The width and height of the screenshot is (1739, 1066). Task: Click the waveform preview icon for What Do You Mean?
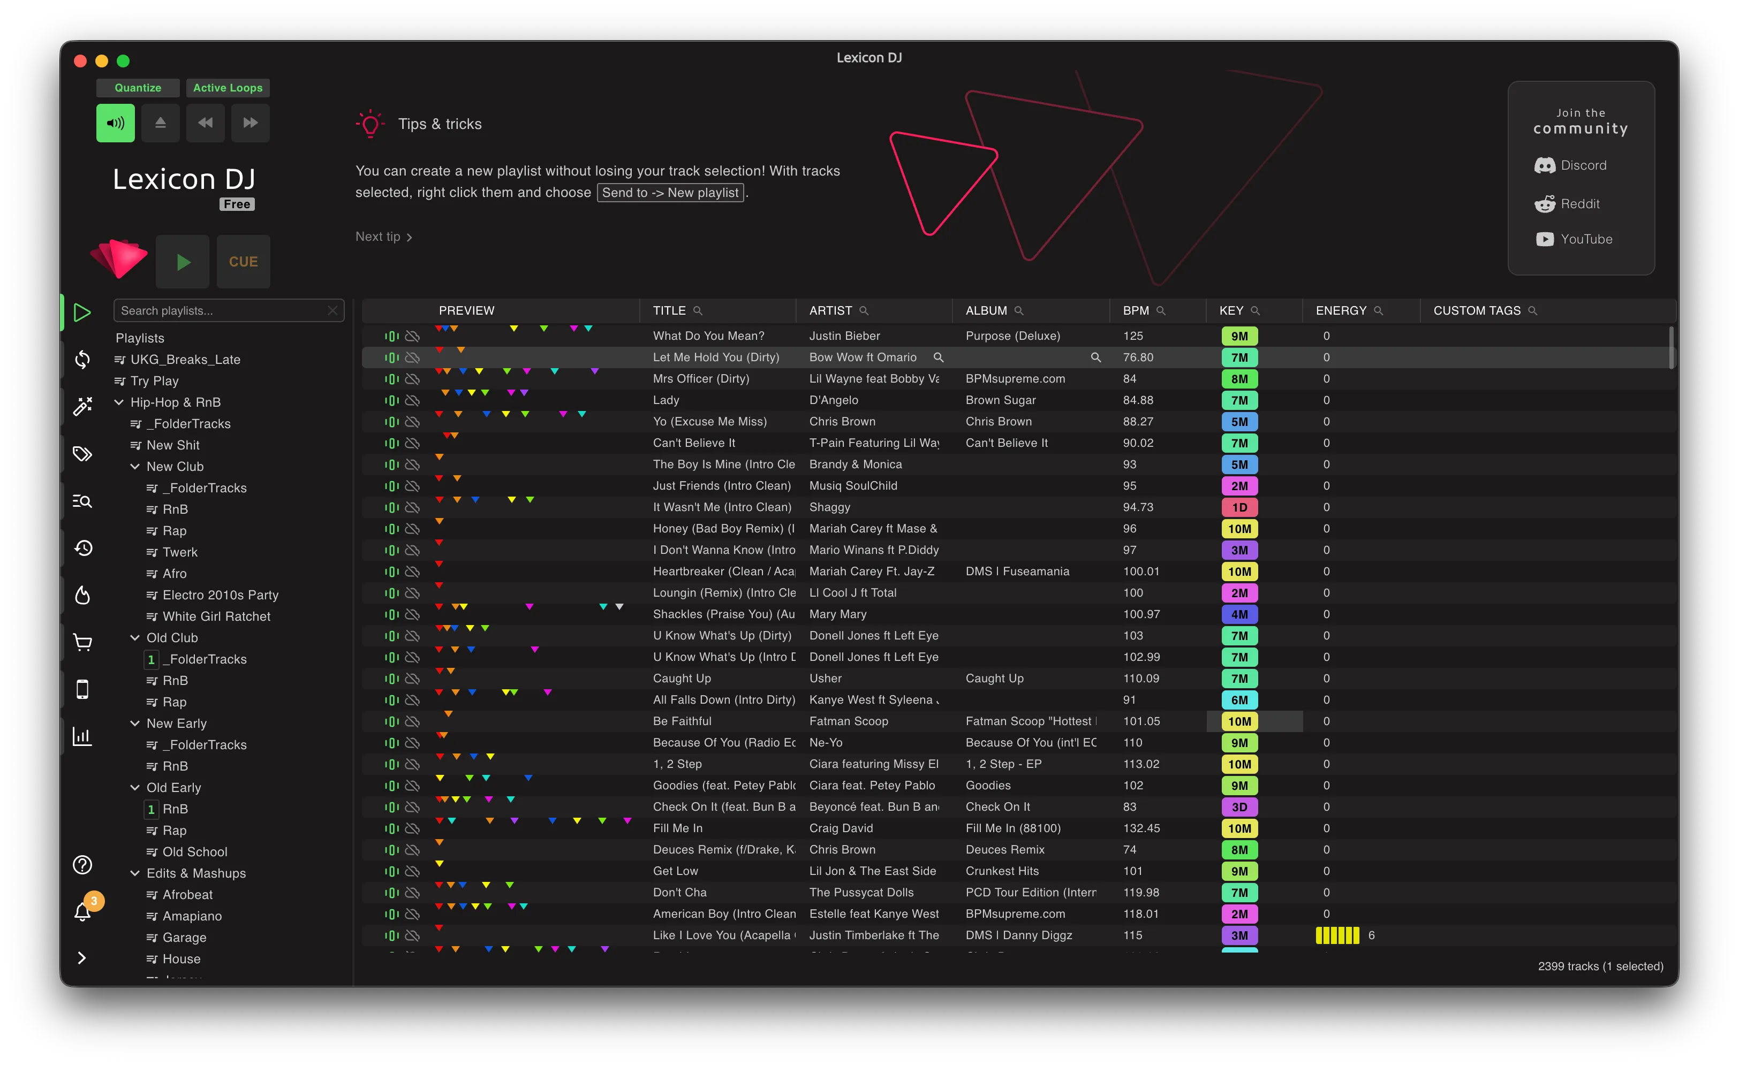(x=392, y=337)
